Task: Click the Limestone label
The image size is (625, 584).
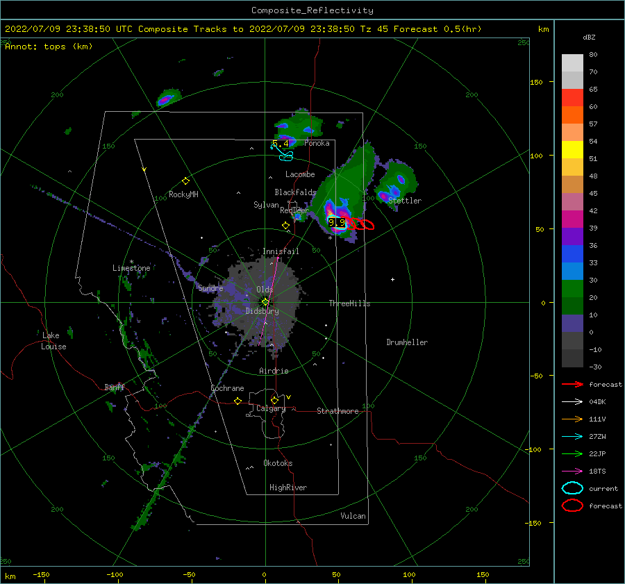Action: [x=131, y=268]
